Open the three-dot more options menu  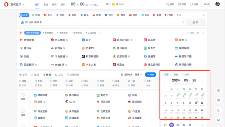pos(203,33)
